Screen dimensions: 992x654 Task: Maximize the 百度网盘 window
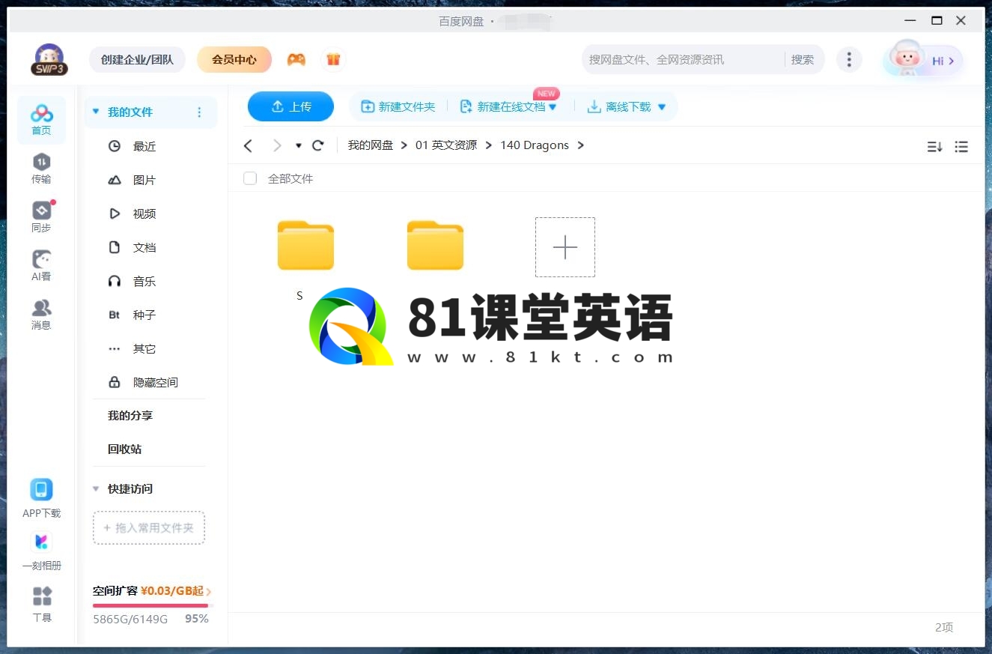937,20
